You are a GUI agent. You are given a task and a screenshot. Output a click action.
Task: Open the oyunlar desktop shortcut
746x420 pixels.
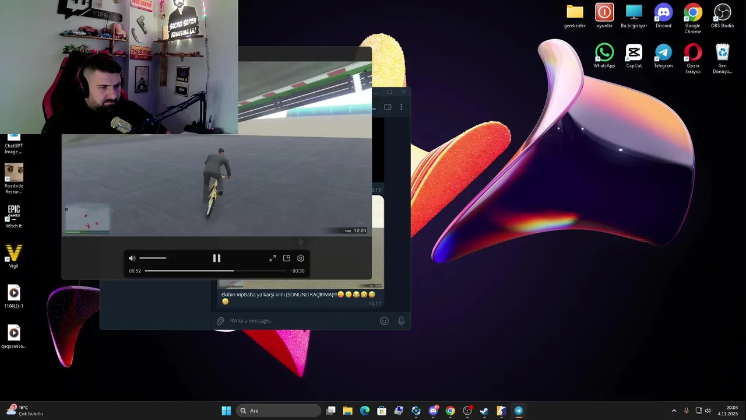point(604,16)
